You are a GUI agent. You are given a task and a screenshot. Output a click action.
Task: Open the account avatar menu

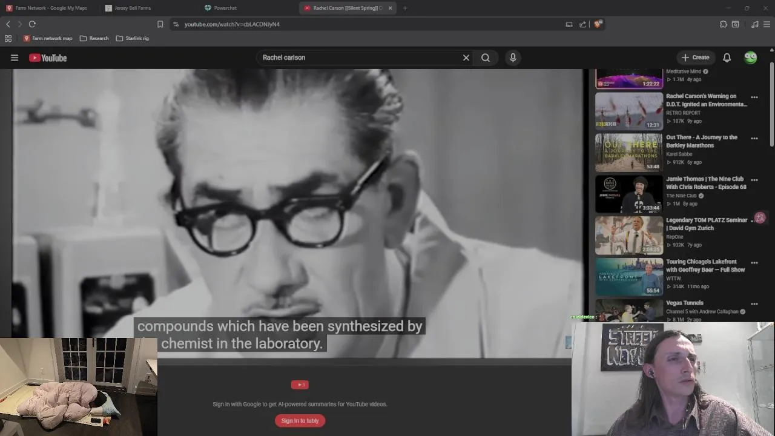(x=751, y=58)
